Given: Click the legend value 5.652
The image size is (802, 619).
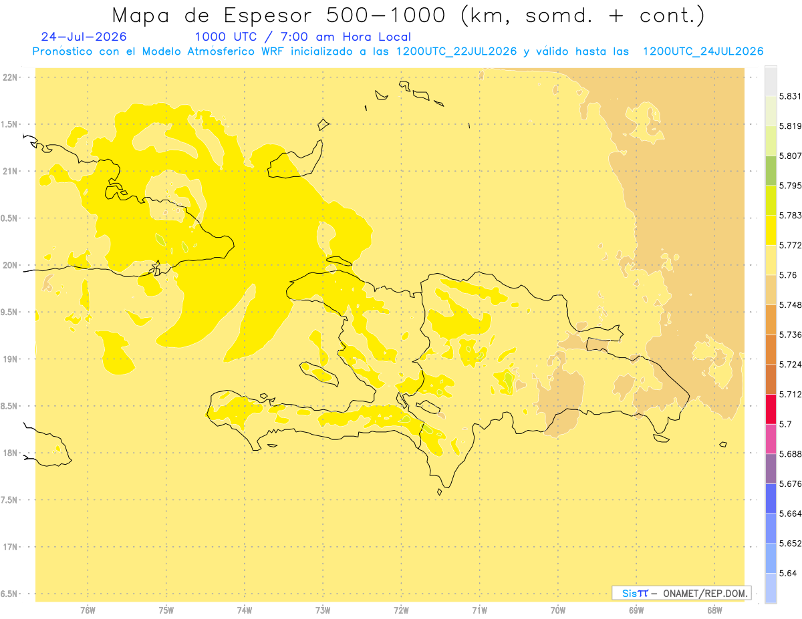Looking at the screenshot, I should tap(791, 544).
